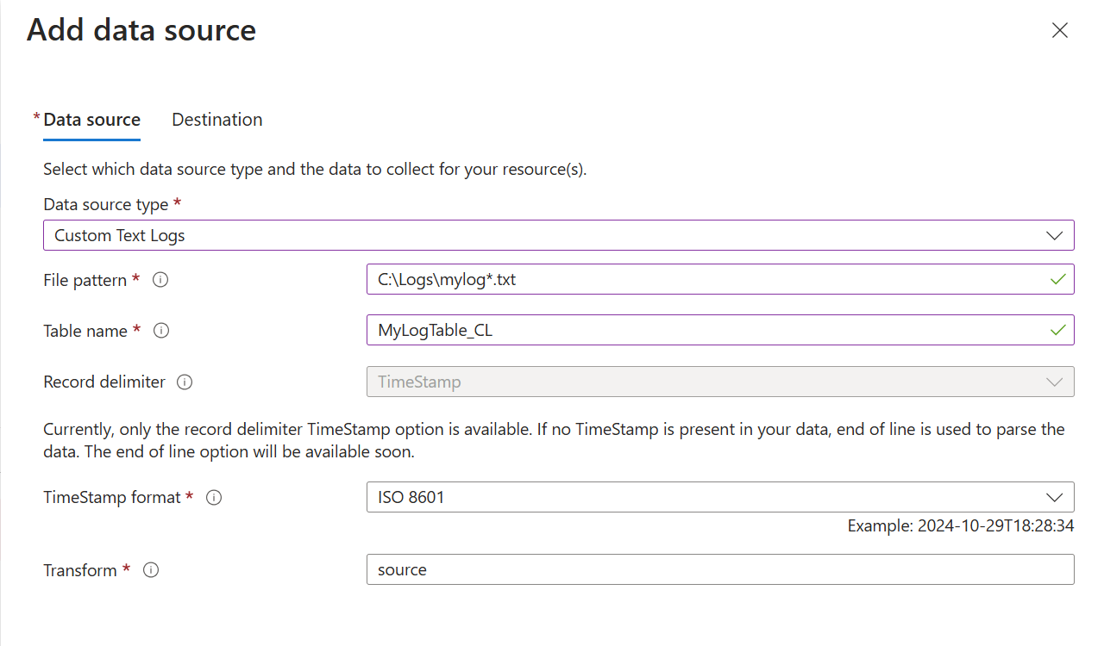Click green checkmark in File pattern field

(1057, 280)
